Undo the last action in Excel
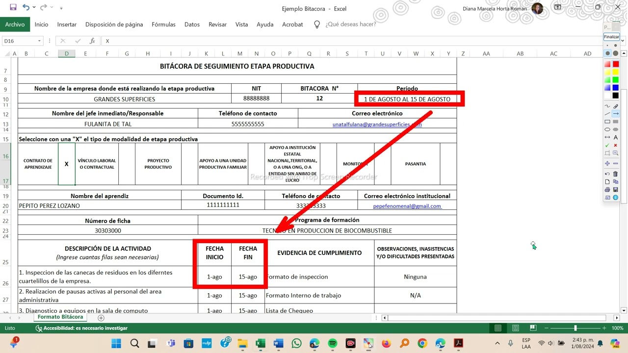Image resolution: width=628 pixels, height=353 pixels. [26, 7]
